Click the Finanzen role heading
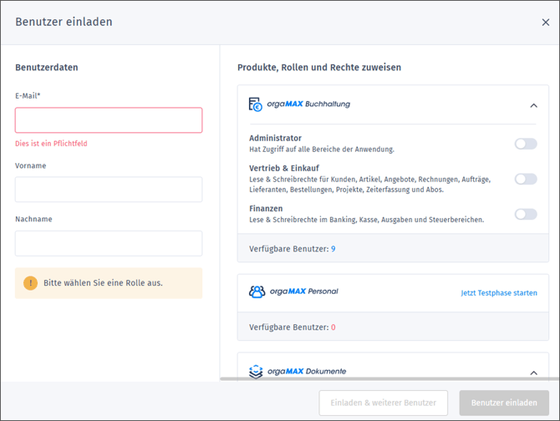 pyautogui.click(x=266, y=208)
